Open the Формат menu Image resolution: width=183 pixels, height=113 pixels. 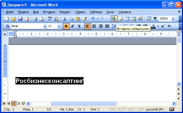[x=65, y=12]
